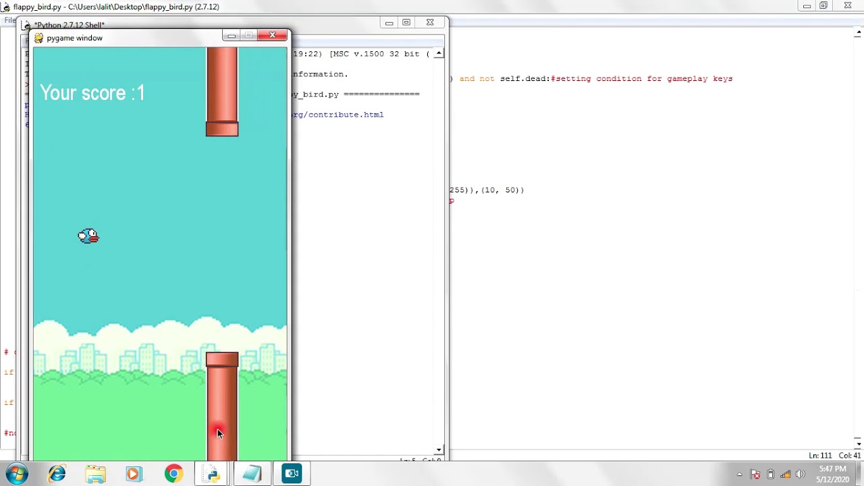Open the notepad-style app in the taskbar
Screen dimensions: 864x486
click(252, 474)
